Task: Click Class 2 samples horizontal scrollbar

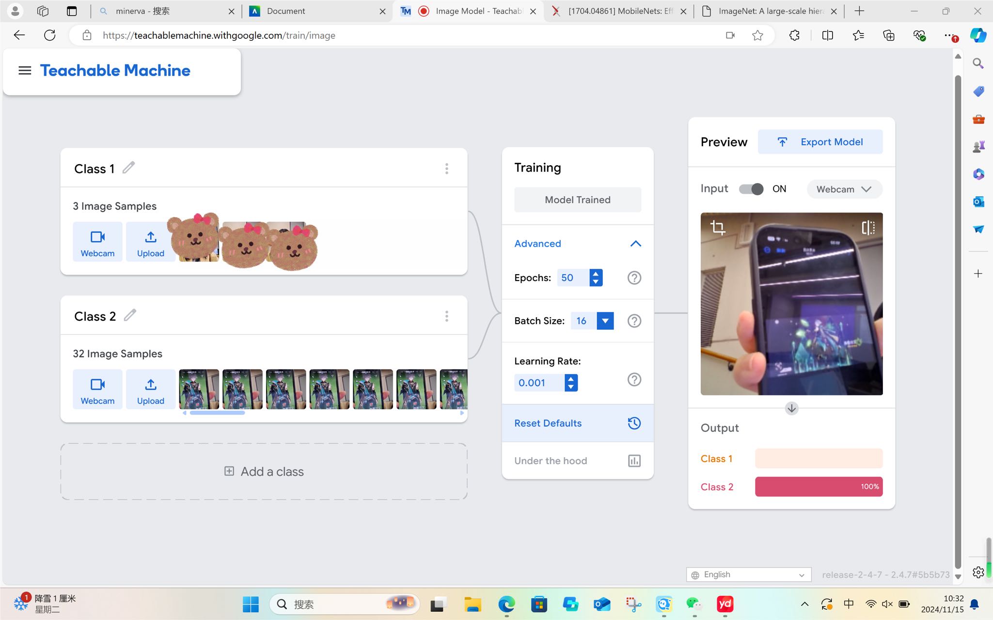Action: pos(217,413)
